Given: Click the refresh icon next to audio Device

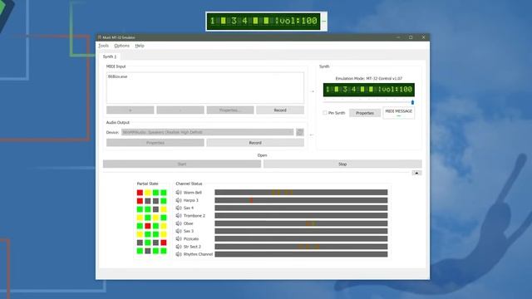Looking at the screenshot, I should (300, 132).
